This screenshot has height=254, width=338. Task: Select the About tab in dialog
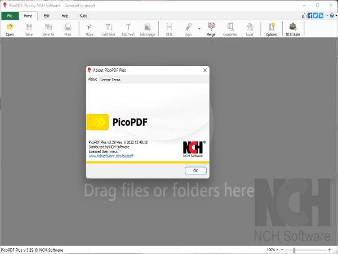pos(92,79)
